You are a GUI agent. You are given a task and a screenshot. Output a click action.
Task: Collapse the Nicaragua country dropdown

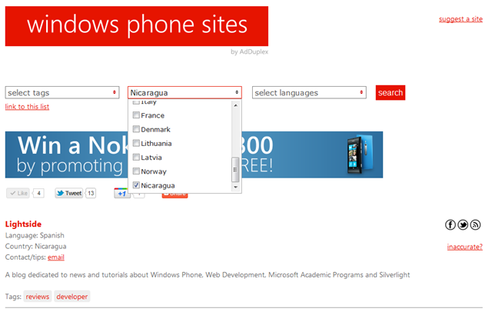tap(184, 92)
